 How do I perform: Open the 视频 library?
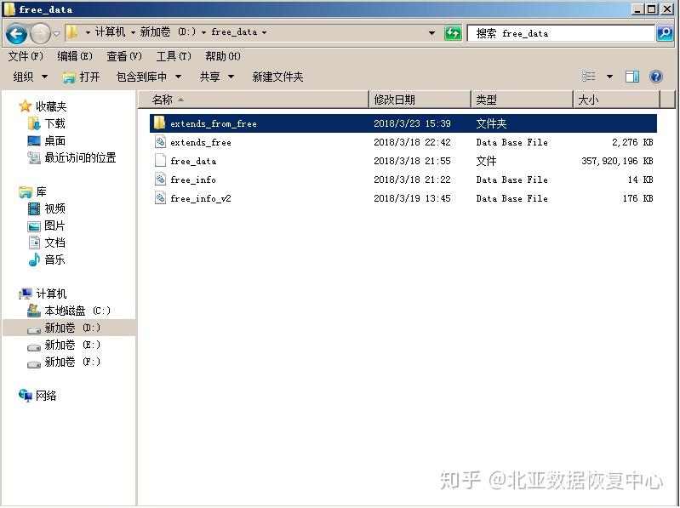click(x=47, y=209)
